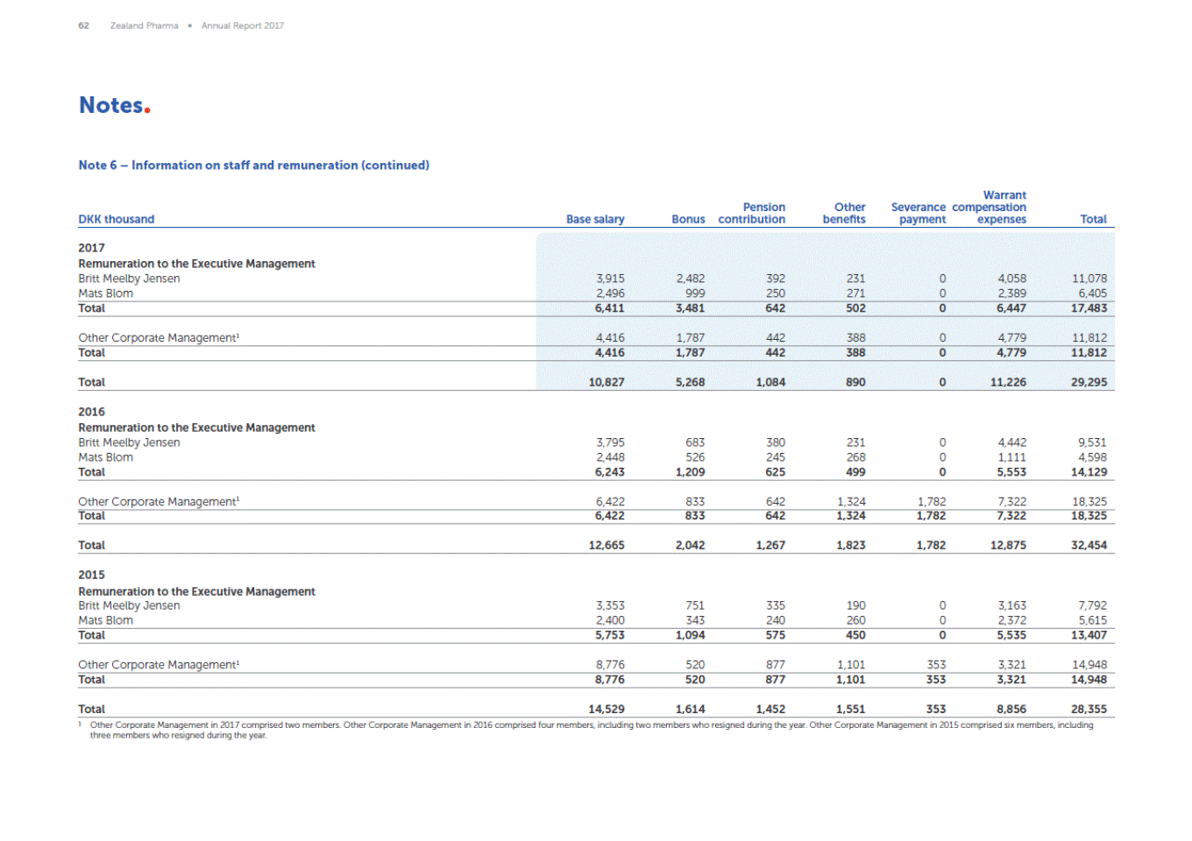Click Annual Report 2017 in the page header
The width and height of the screenshot is (1192, 841).
coord(243,25)
